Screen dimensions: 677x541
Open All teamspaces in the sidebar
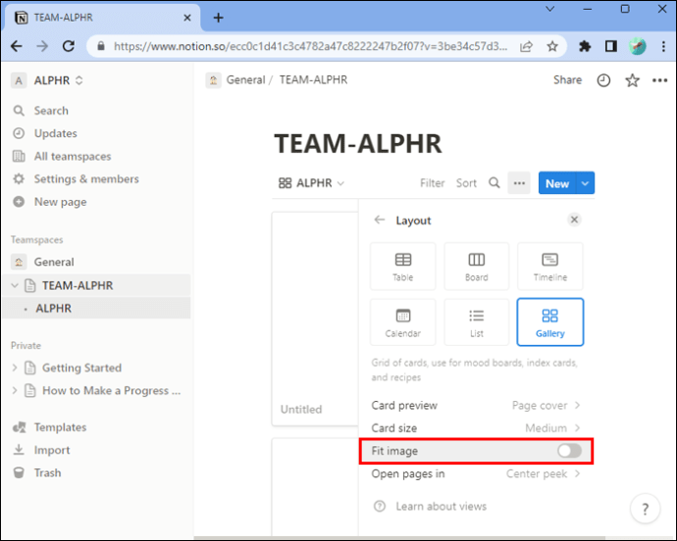[72, 156]
